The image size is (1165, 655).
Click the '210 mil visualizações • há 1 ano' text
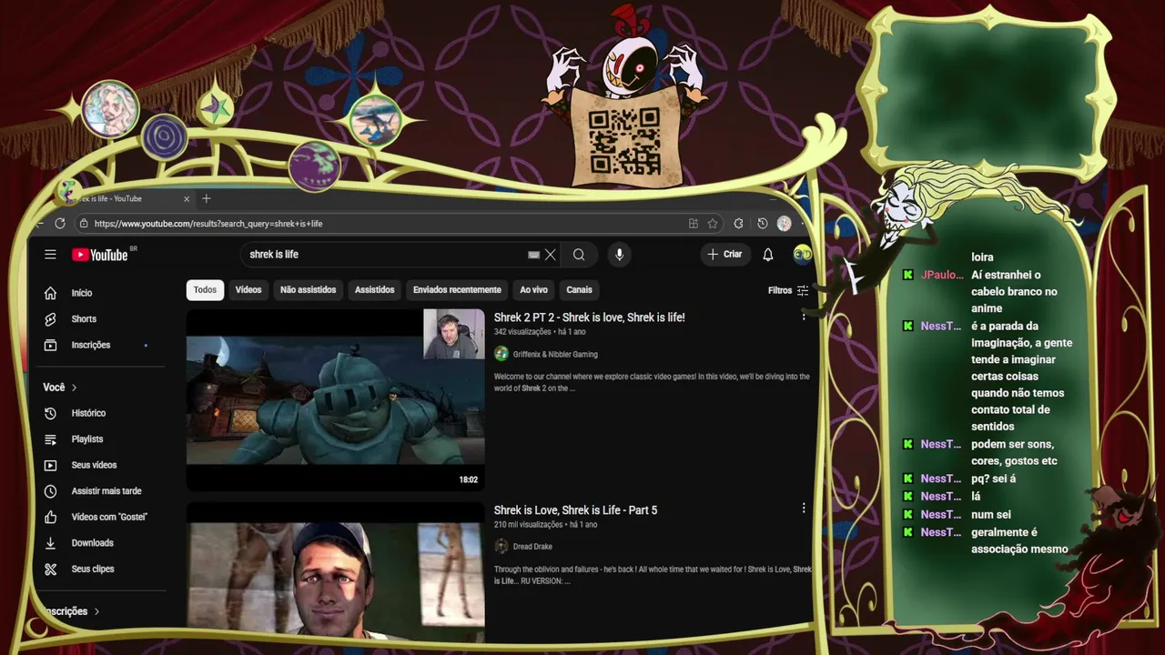tap(545, 525)
